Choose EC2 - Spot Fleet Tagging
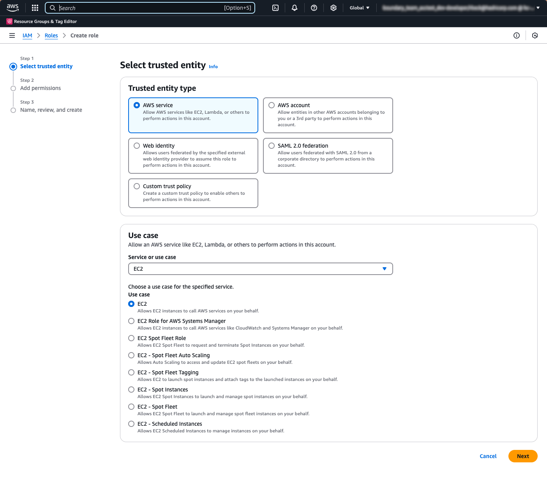 [x=131, y=372]
